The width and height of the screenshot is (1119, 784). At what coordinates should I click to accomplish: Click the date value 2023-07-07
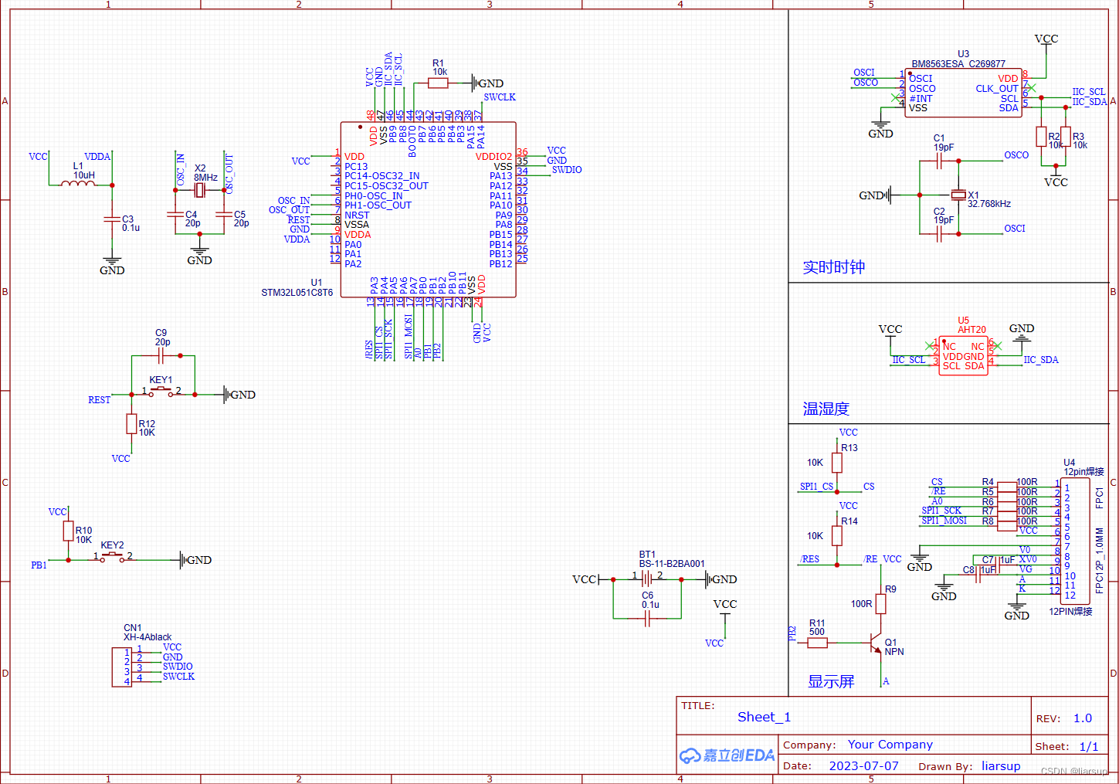point(863,766)
